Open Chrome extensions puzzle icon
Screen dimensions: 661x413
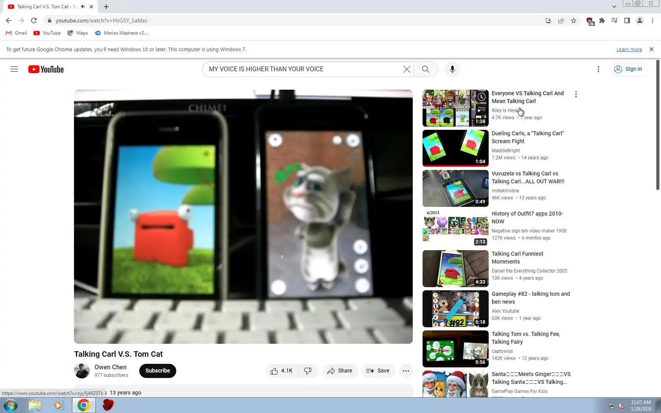(602, 20)
